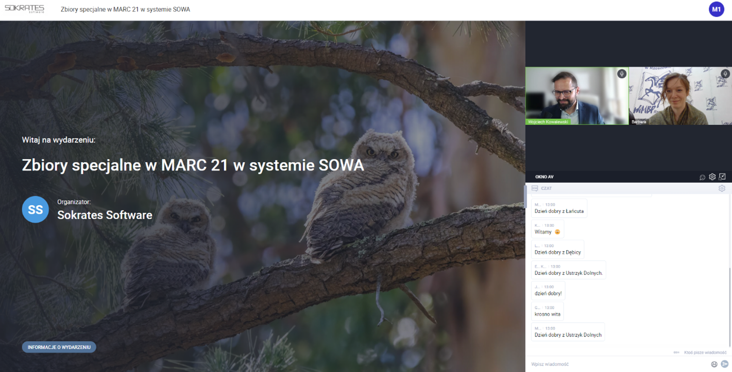Screen dimensions: 732x372
Task: Click the 'Ktoś pisze wiadomość' indicator
Action: coord(705,352)
